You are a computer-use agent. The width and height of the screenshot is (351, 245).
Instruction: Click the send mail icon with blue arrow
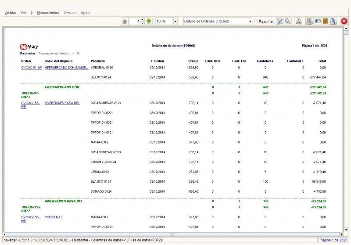point(317,22)
